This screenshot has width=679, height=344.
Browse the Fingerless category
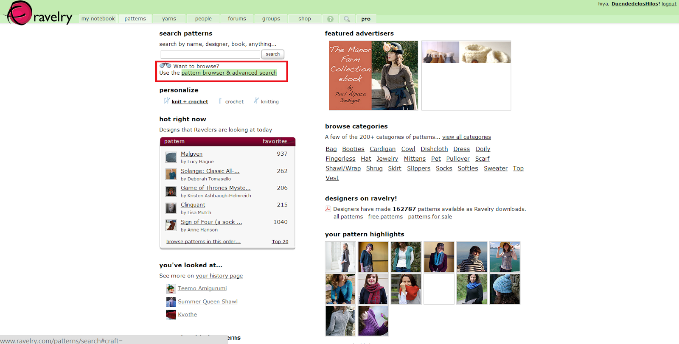point(340,159)
